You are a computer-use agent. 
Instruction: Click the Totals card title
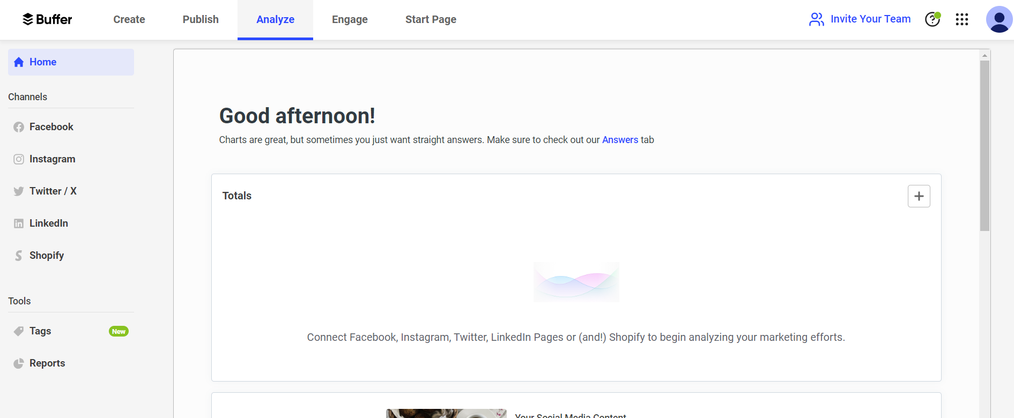[x=237, y=196]
